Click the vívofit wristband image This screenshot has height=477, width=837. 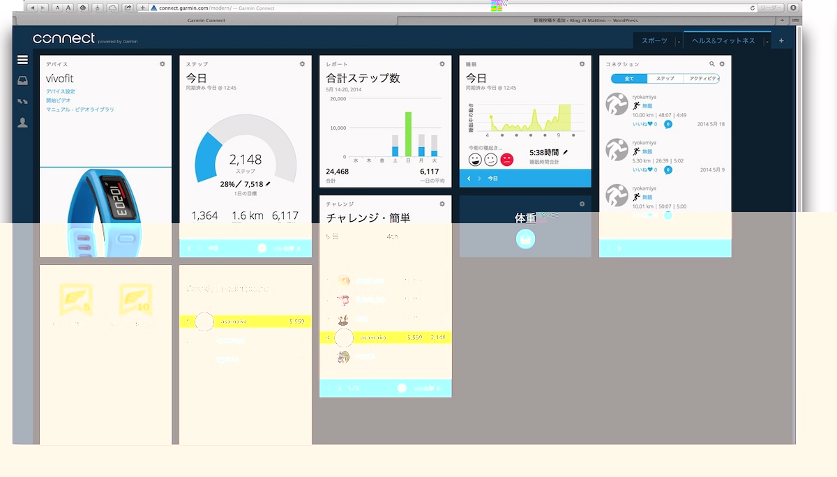point(104,213)
